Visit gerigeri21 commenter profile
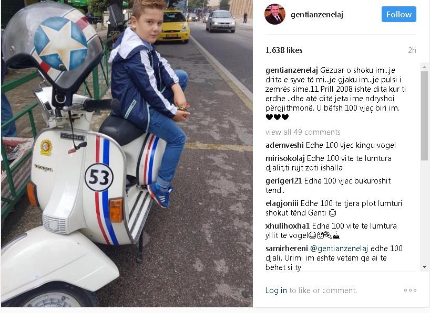The width and height of the screenshot is (430, 313). point(283,181)
